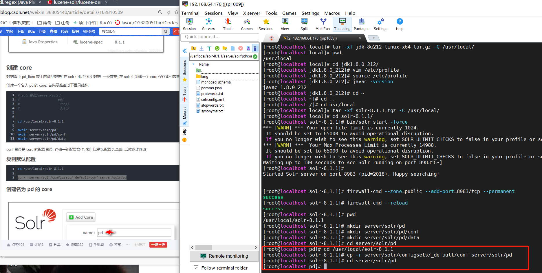This screenshot has width=542, height=273.
Task: Toggle Follow terminal folder checkbox
Action: tap(196, 268)
